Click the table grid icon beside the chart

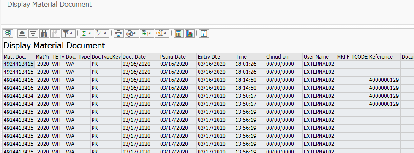click(x=178, y=33)
